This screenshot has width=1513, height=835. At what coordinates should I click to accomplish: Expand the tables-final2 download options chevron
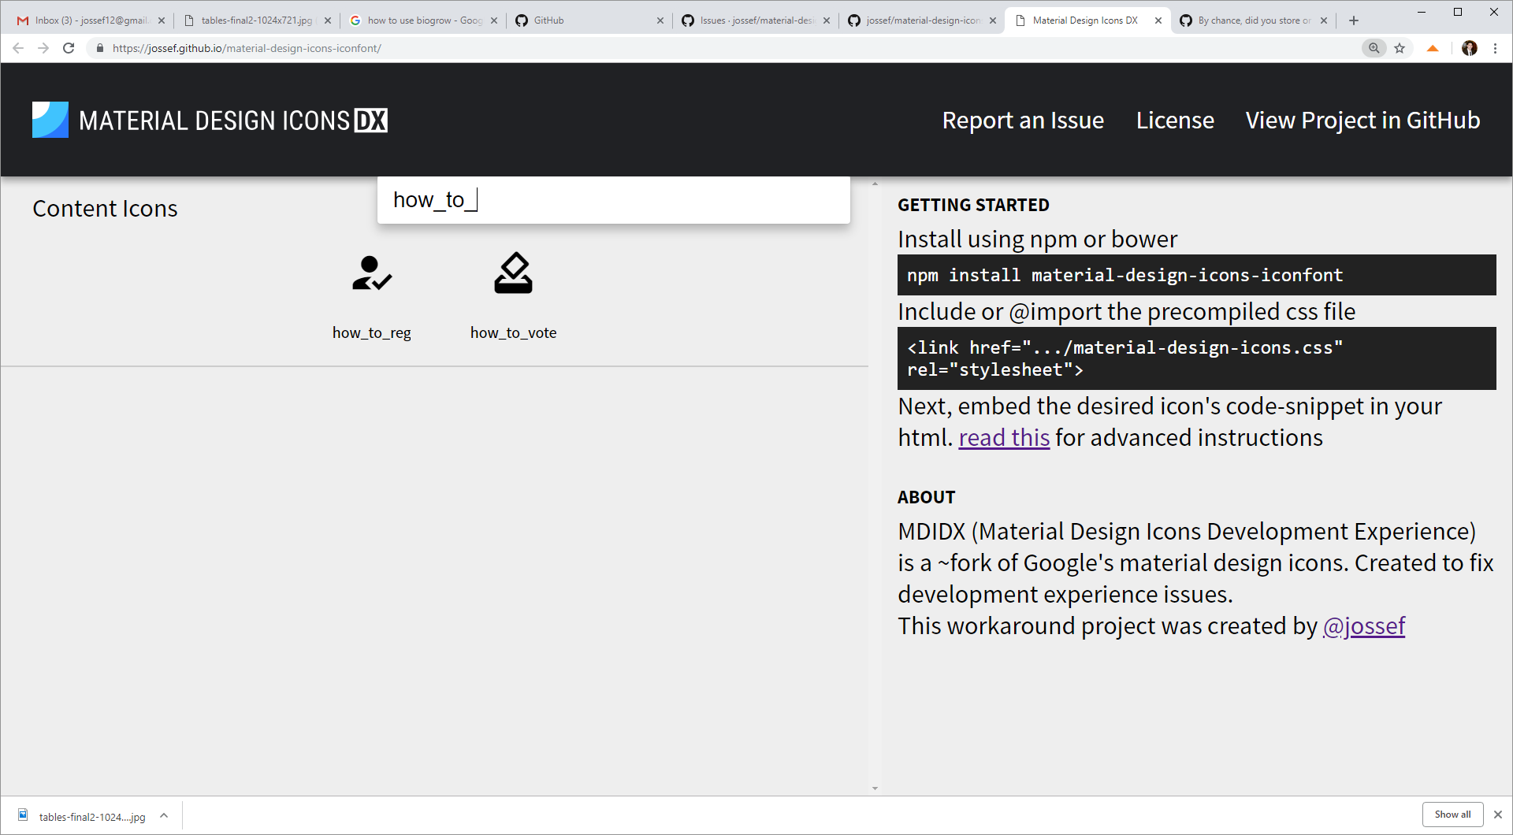(x=164, y=815)
